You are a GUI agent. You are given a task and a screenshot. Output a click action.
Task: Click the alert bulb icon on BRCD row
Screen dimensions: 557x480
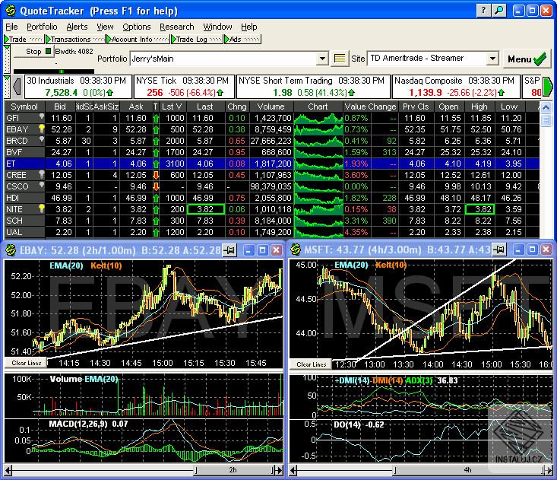(x=42, y=139)
